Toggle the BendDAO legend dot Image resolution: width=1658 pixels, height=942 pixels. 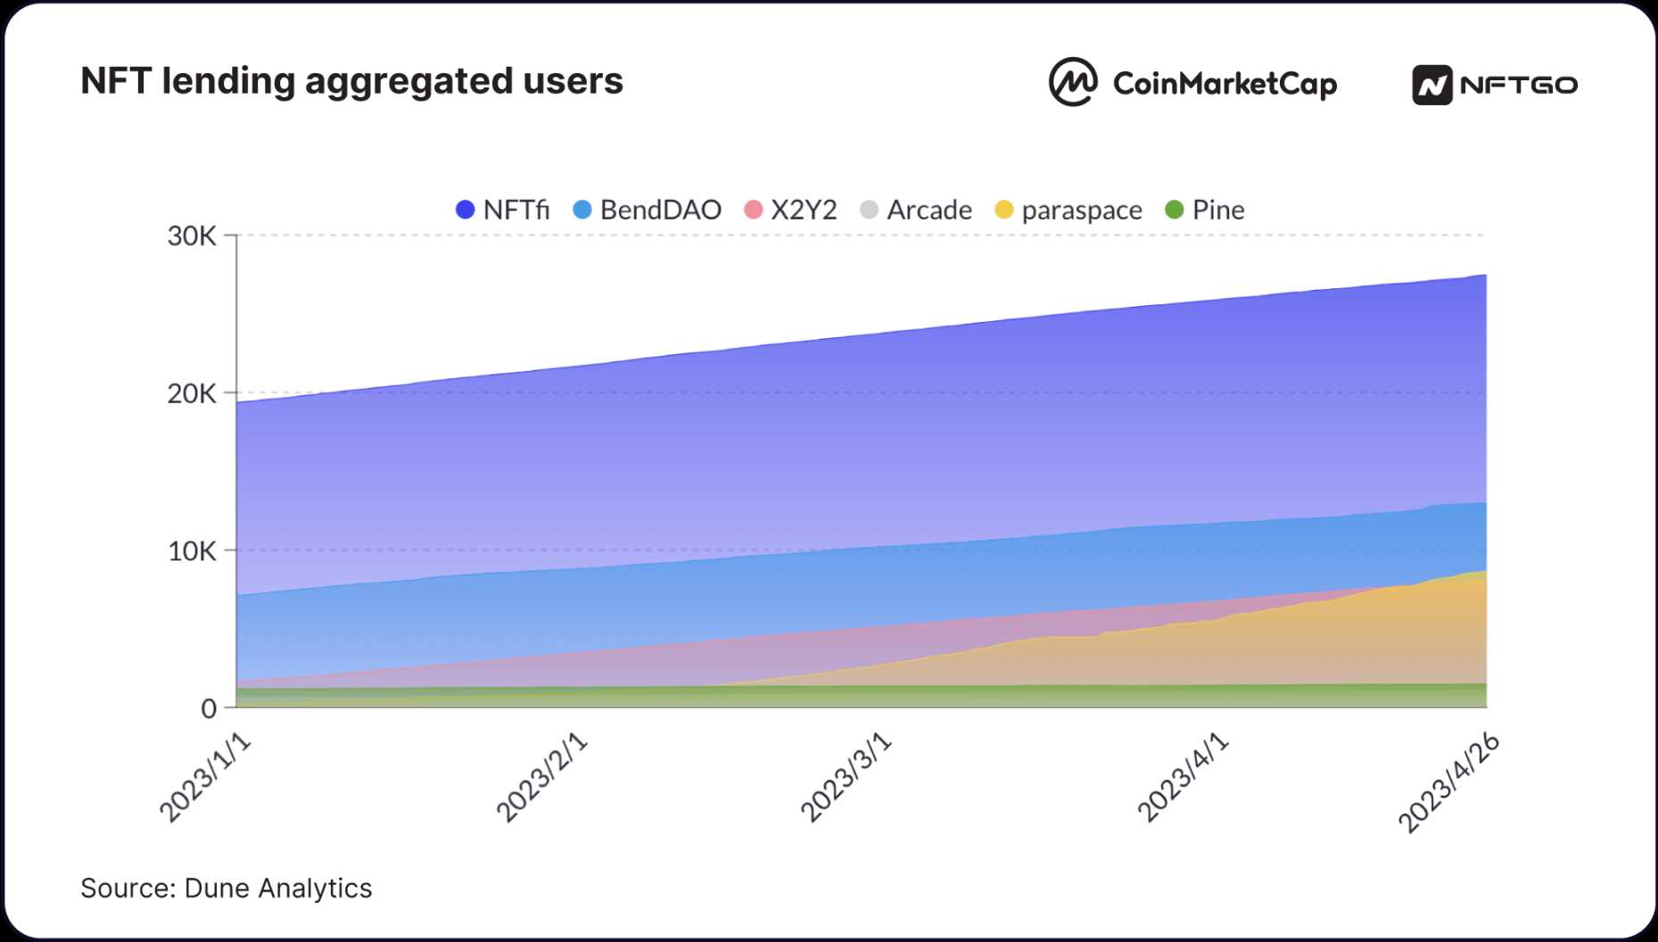point(582,210)
